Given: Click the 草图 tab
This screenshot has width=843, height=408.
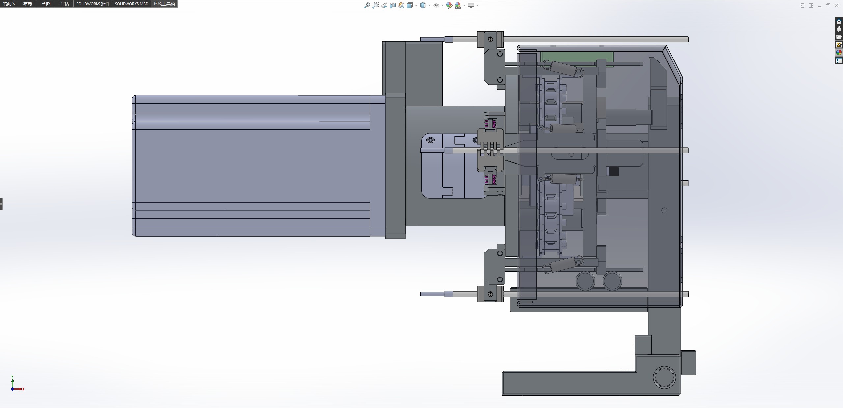Looking at the screenshot, I should click(46, 4).
